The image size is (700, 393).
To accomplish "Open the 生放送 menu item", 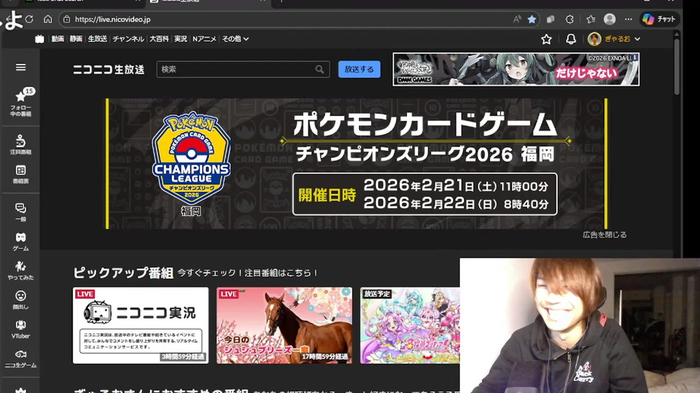I will click(97, 39).
